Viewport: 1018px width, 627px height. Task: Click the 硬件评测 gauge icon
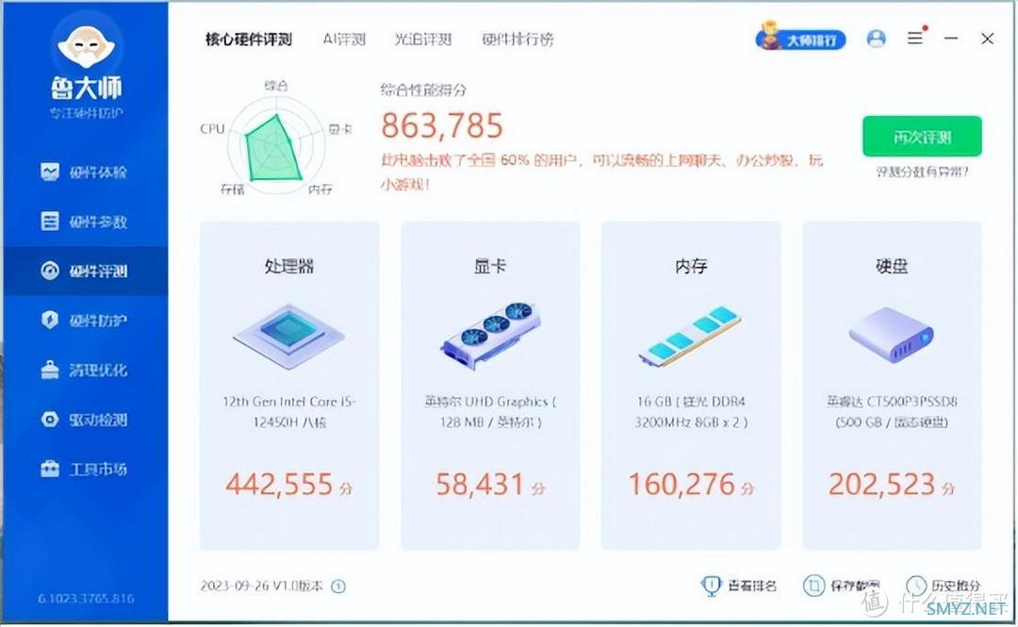tap(50, 271)
